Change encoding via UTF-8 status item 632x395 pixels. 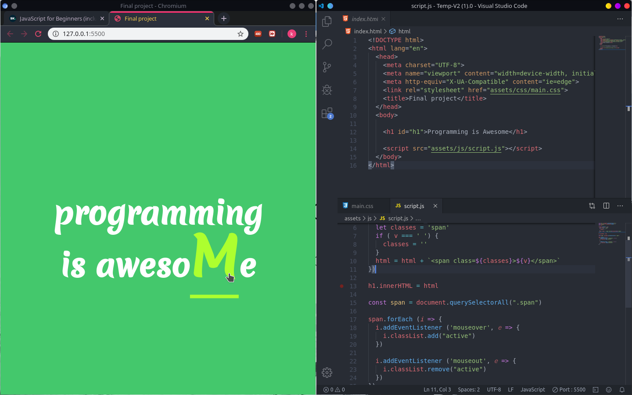(494, 390)
